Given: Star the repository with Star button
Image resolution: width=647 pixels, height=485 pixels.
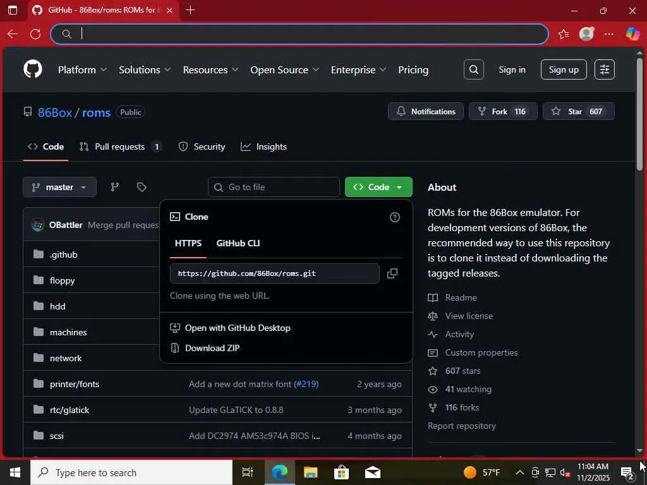Looking at the screenshot, I should pos(578,111).
